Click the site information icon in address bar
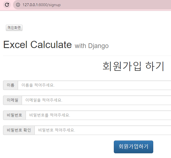 (x=18, y=5)
